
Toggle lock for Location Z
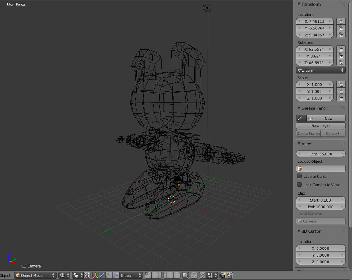341,35
